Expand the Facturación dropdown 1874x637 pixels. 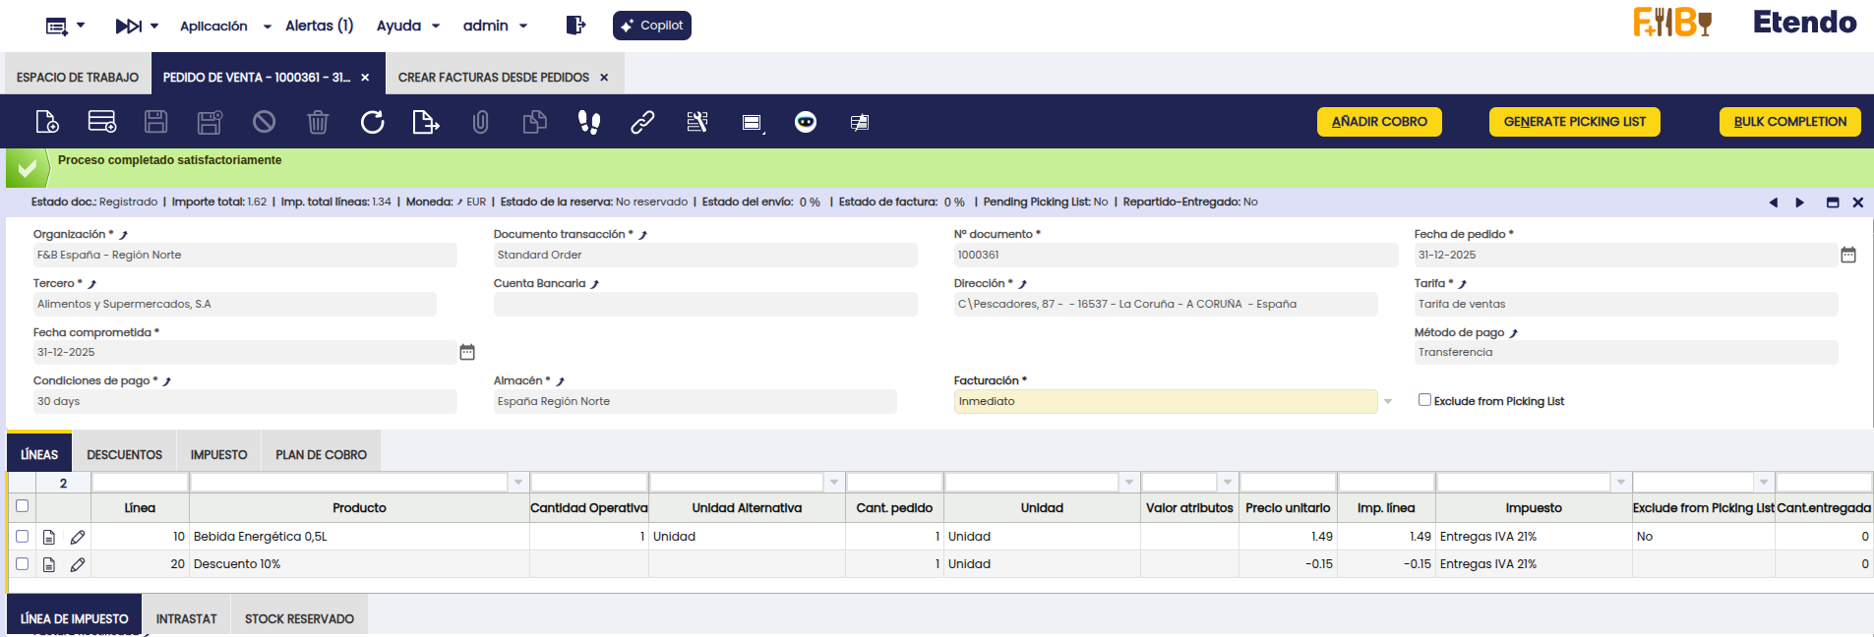tap(1387, 401)
